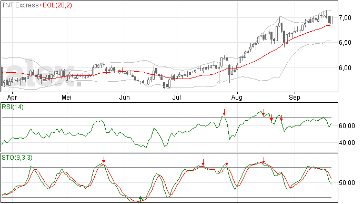Click the 7,00 price axis value
Screen dimensions: 363x204
point(345,18)
